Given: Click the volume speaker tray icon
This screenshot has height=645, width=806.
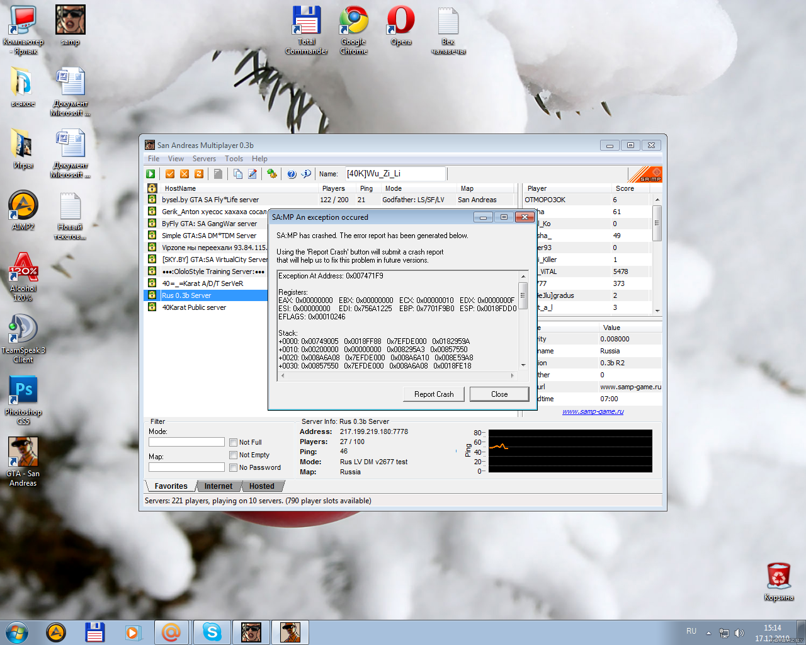Looking at the screenshot, I should click(x=739, y=633).
